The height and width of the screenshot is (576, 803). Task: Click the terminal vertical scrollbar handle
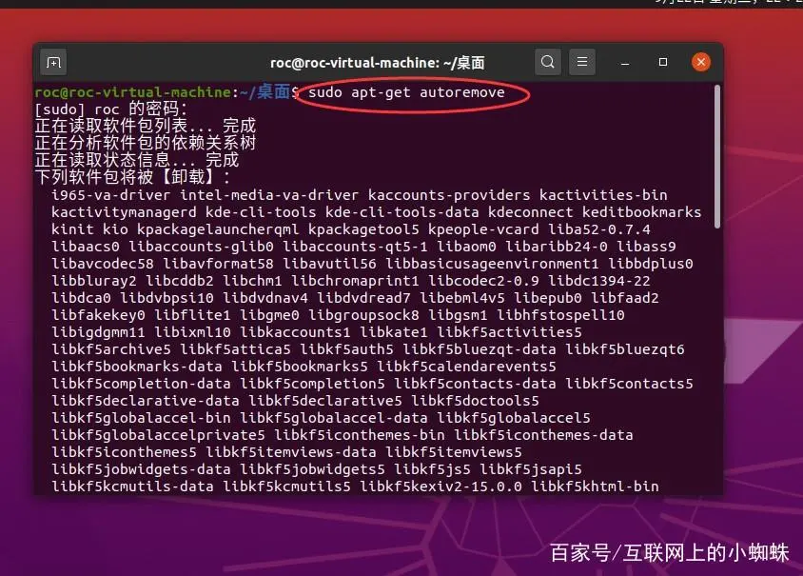pyautogui.click(x=717, y=156)
